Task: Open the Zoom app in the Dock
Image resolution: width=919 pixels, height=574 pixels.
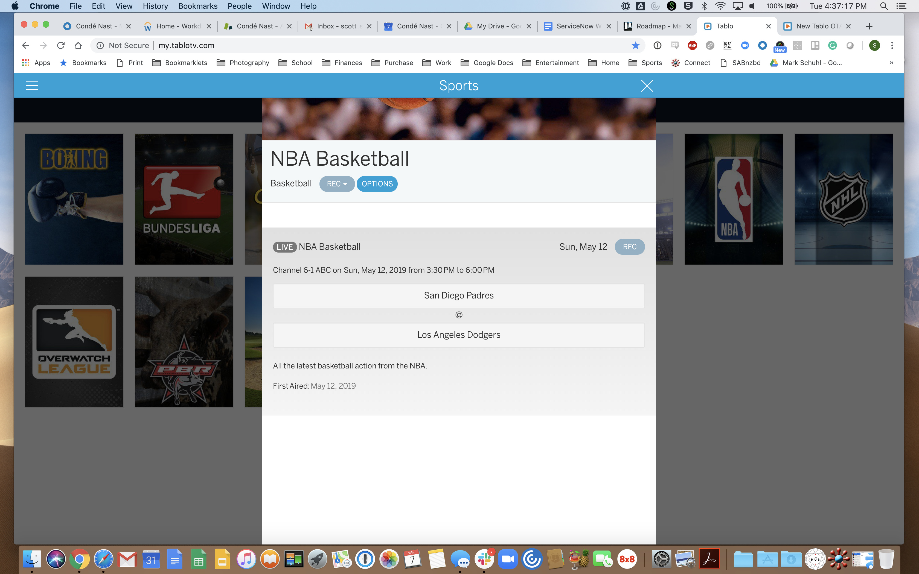Action: (x=508, y=559)
